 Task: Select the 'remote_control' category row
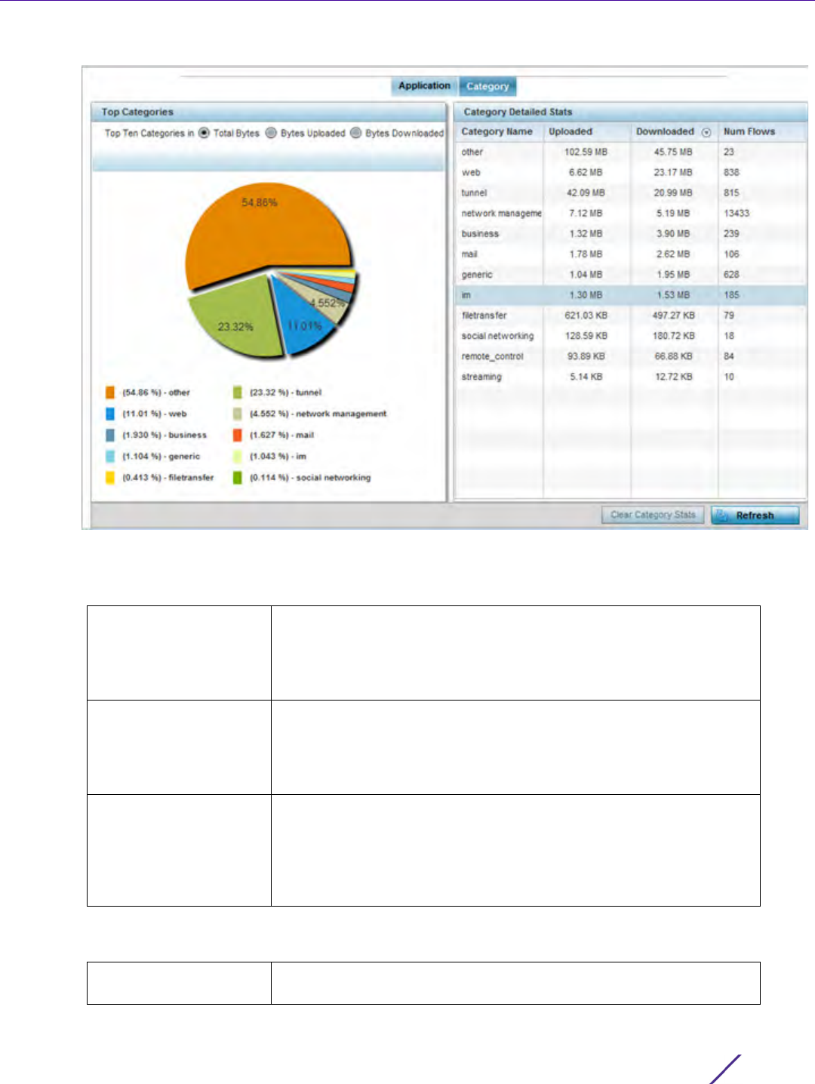631,356
